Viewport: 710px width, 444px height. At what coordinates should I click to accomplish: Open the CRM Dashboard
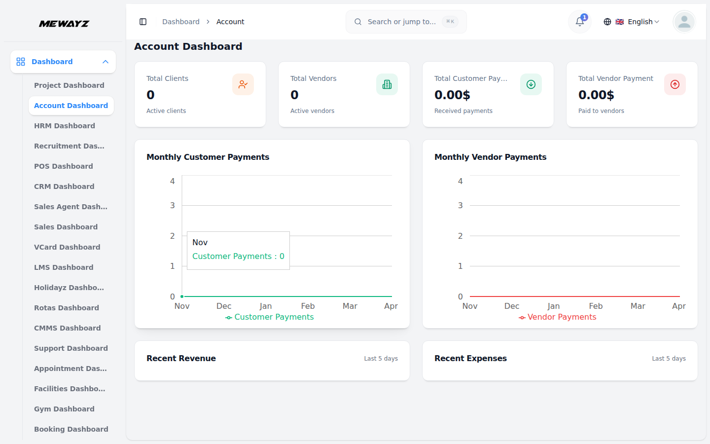coord(64,186)
